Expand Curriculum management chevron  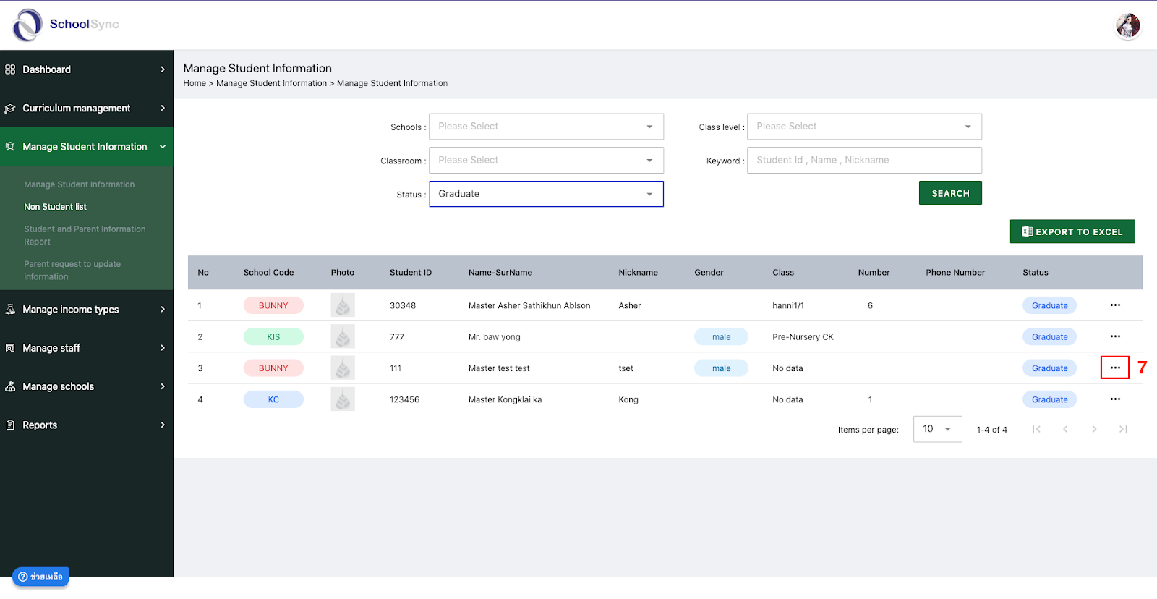(x=163, y=108)
